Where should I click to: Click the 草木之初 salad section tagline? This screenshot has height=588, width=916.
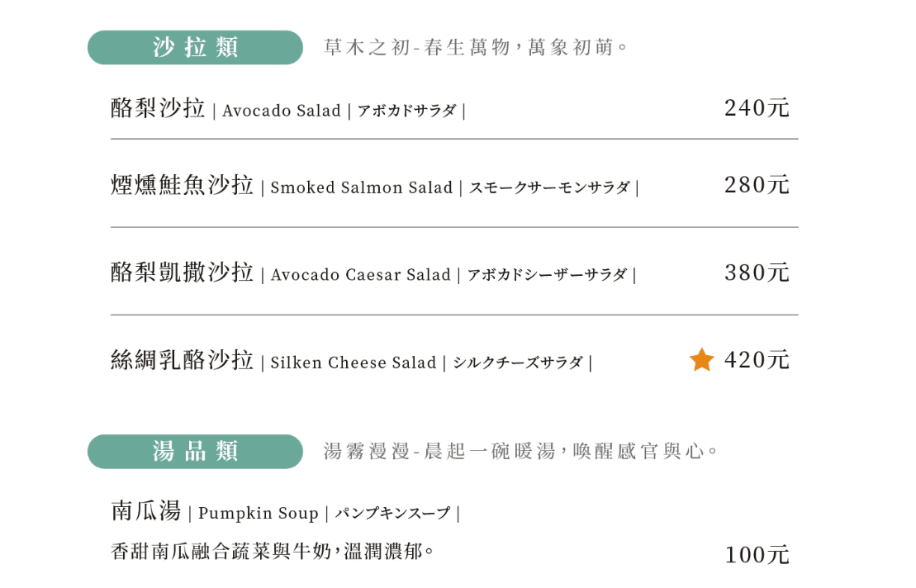pos(477,48)
